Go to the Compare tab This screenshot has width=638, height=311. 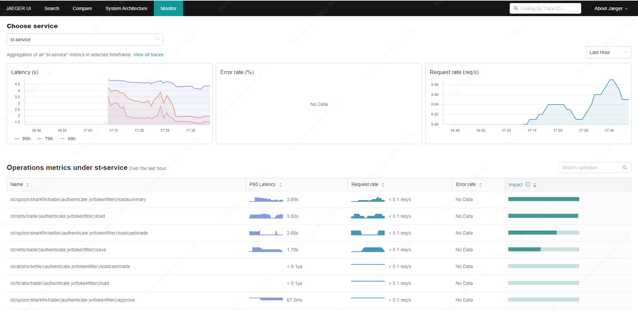pyautogui.click(x=82, y=8)
